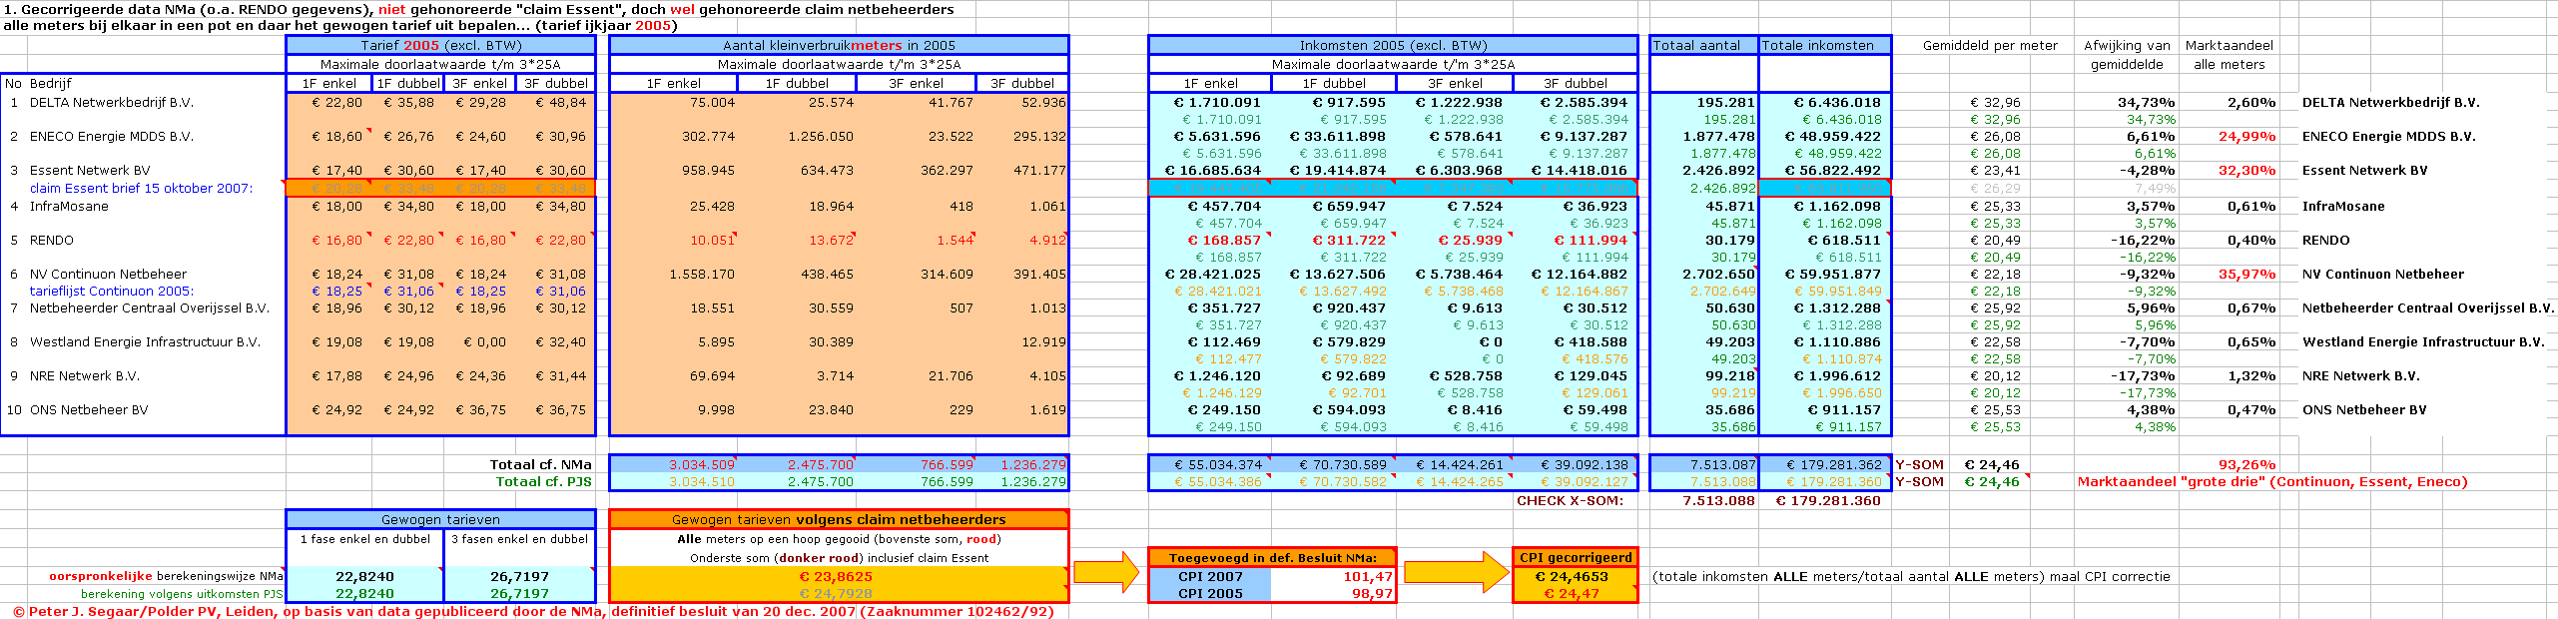
Task: Select 'ENECO Energie MDDS B.V.' in Bedrijf column
Action: pos(111,136)
